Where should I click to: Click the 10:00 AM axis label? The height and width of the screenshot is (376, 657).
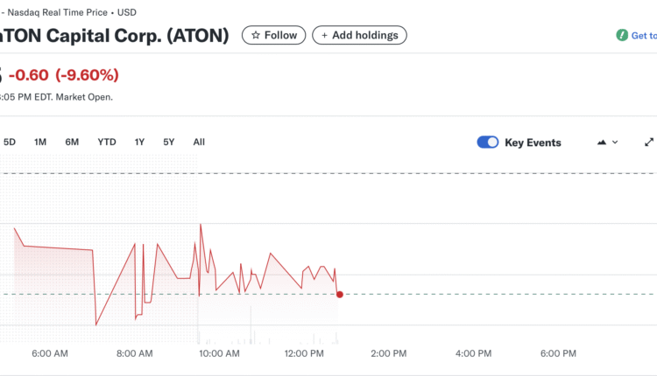[x=219, y=353]
